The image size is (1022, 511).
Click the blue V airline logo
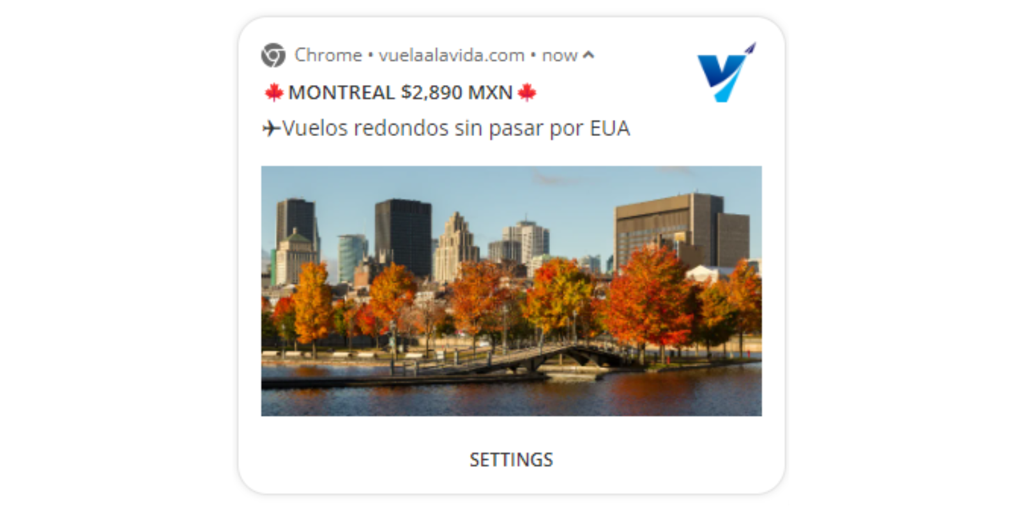pyautogui.click(x=726, y=72)
